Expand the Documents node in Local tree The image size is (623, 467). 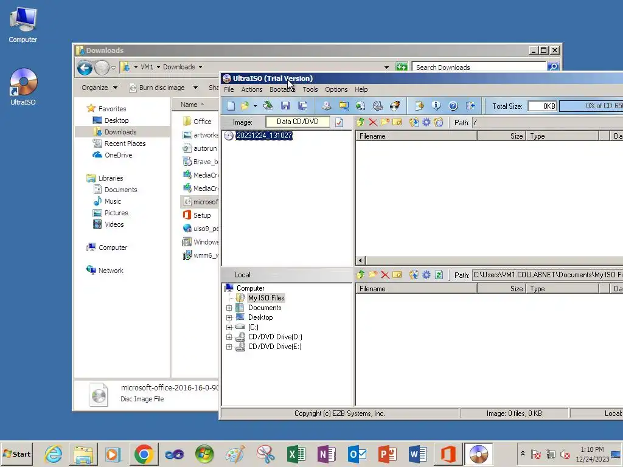(229, 308)
